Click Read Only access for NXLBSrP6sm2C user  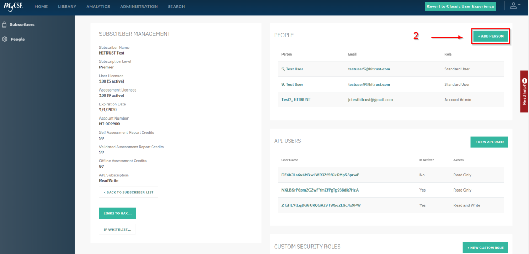pyautogui.click(x=462, y=190)
